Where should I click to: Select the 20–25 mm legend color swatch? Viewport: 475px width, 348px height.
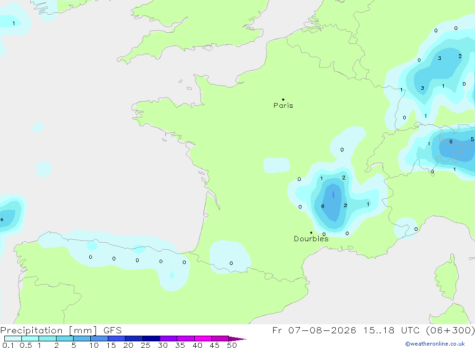(x=134, y=339)
